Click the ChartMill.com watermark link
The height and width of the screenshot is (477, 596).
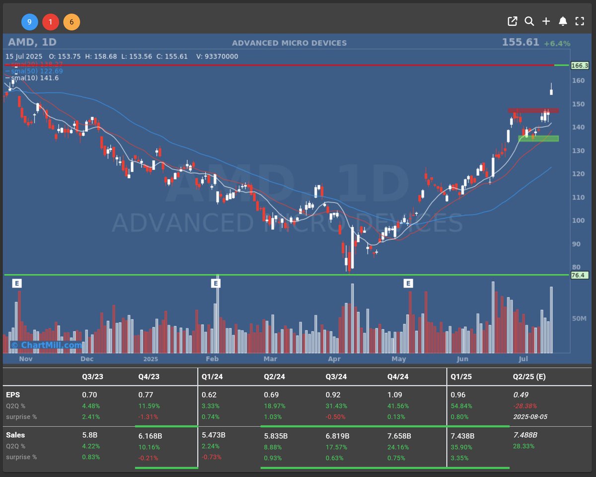click(x=46, y=345)
